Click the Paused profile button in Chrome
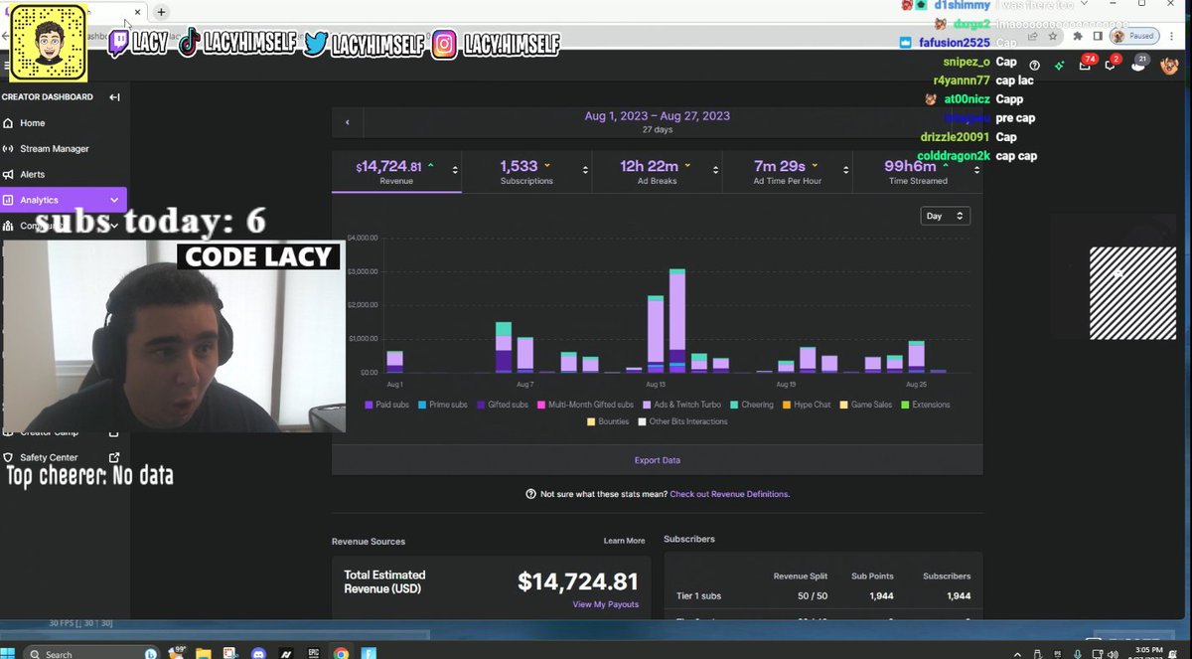Image resolution: width=1192 pixels, height=659 pixels. (1133, 36)
